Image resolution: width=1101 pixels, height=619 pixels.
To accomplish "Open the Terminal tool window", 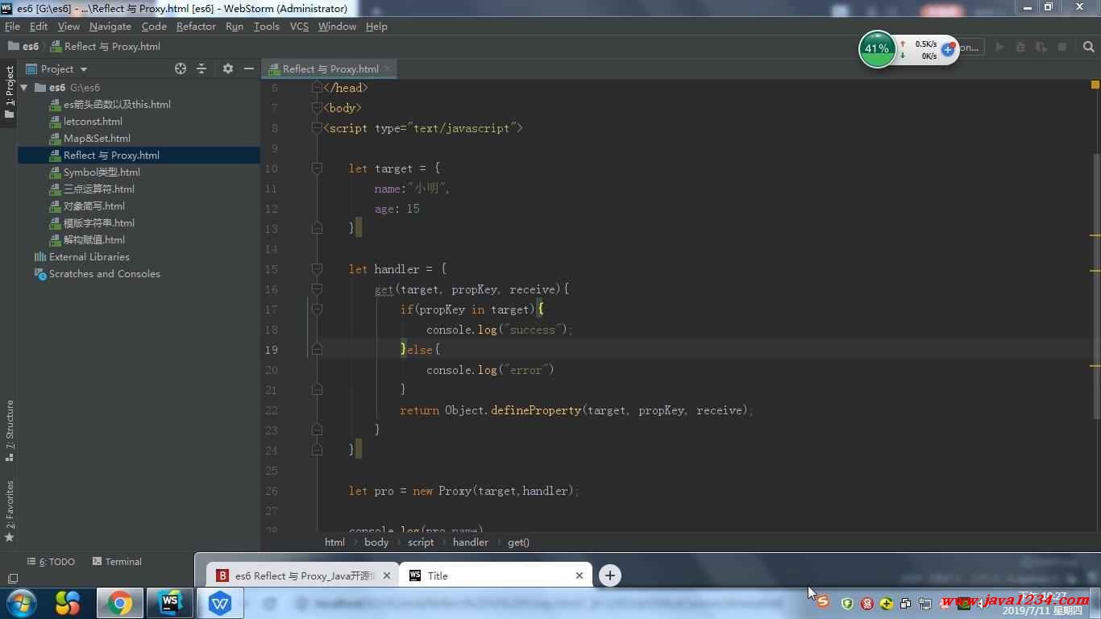I will pos(117,562).
